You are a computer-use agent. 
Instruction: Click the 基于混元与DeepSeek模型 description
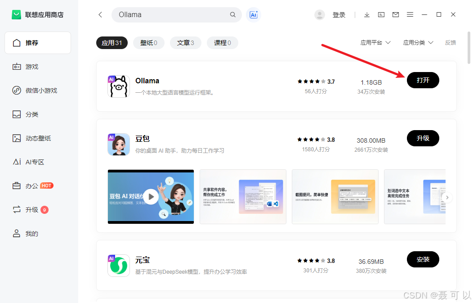click(x=191, y=271)
